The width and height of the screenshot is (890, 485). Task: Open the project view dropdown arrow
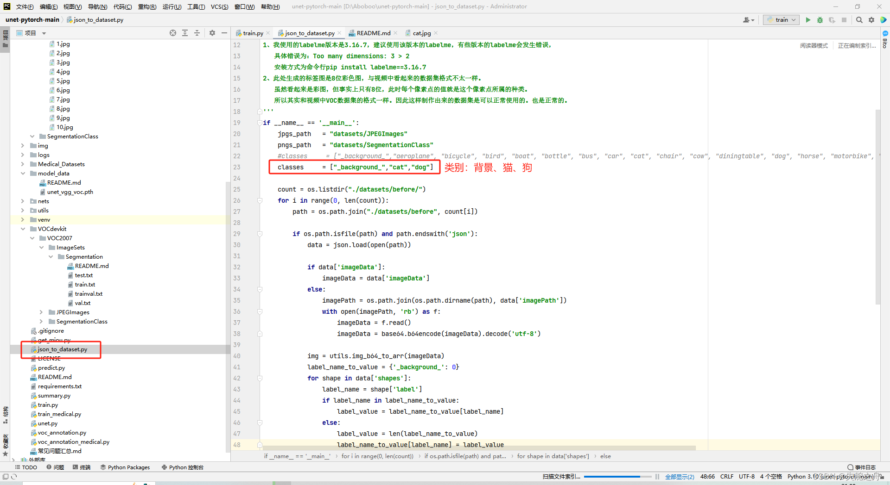44,33
